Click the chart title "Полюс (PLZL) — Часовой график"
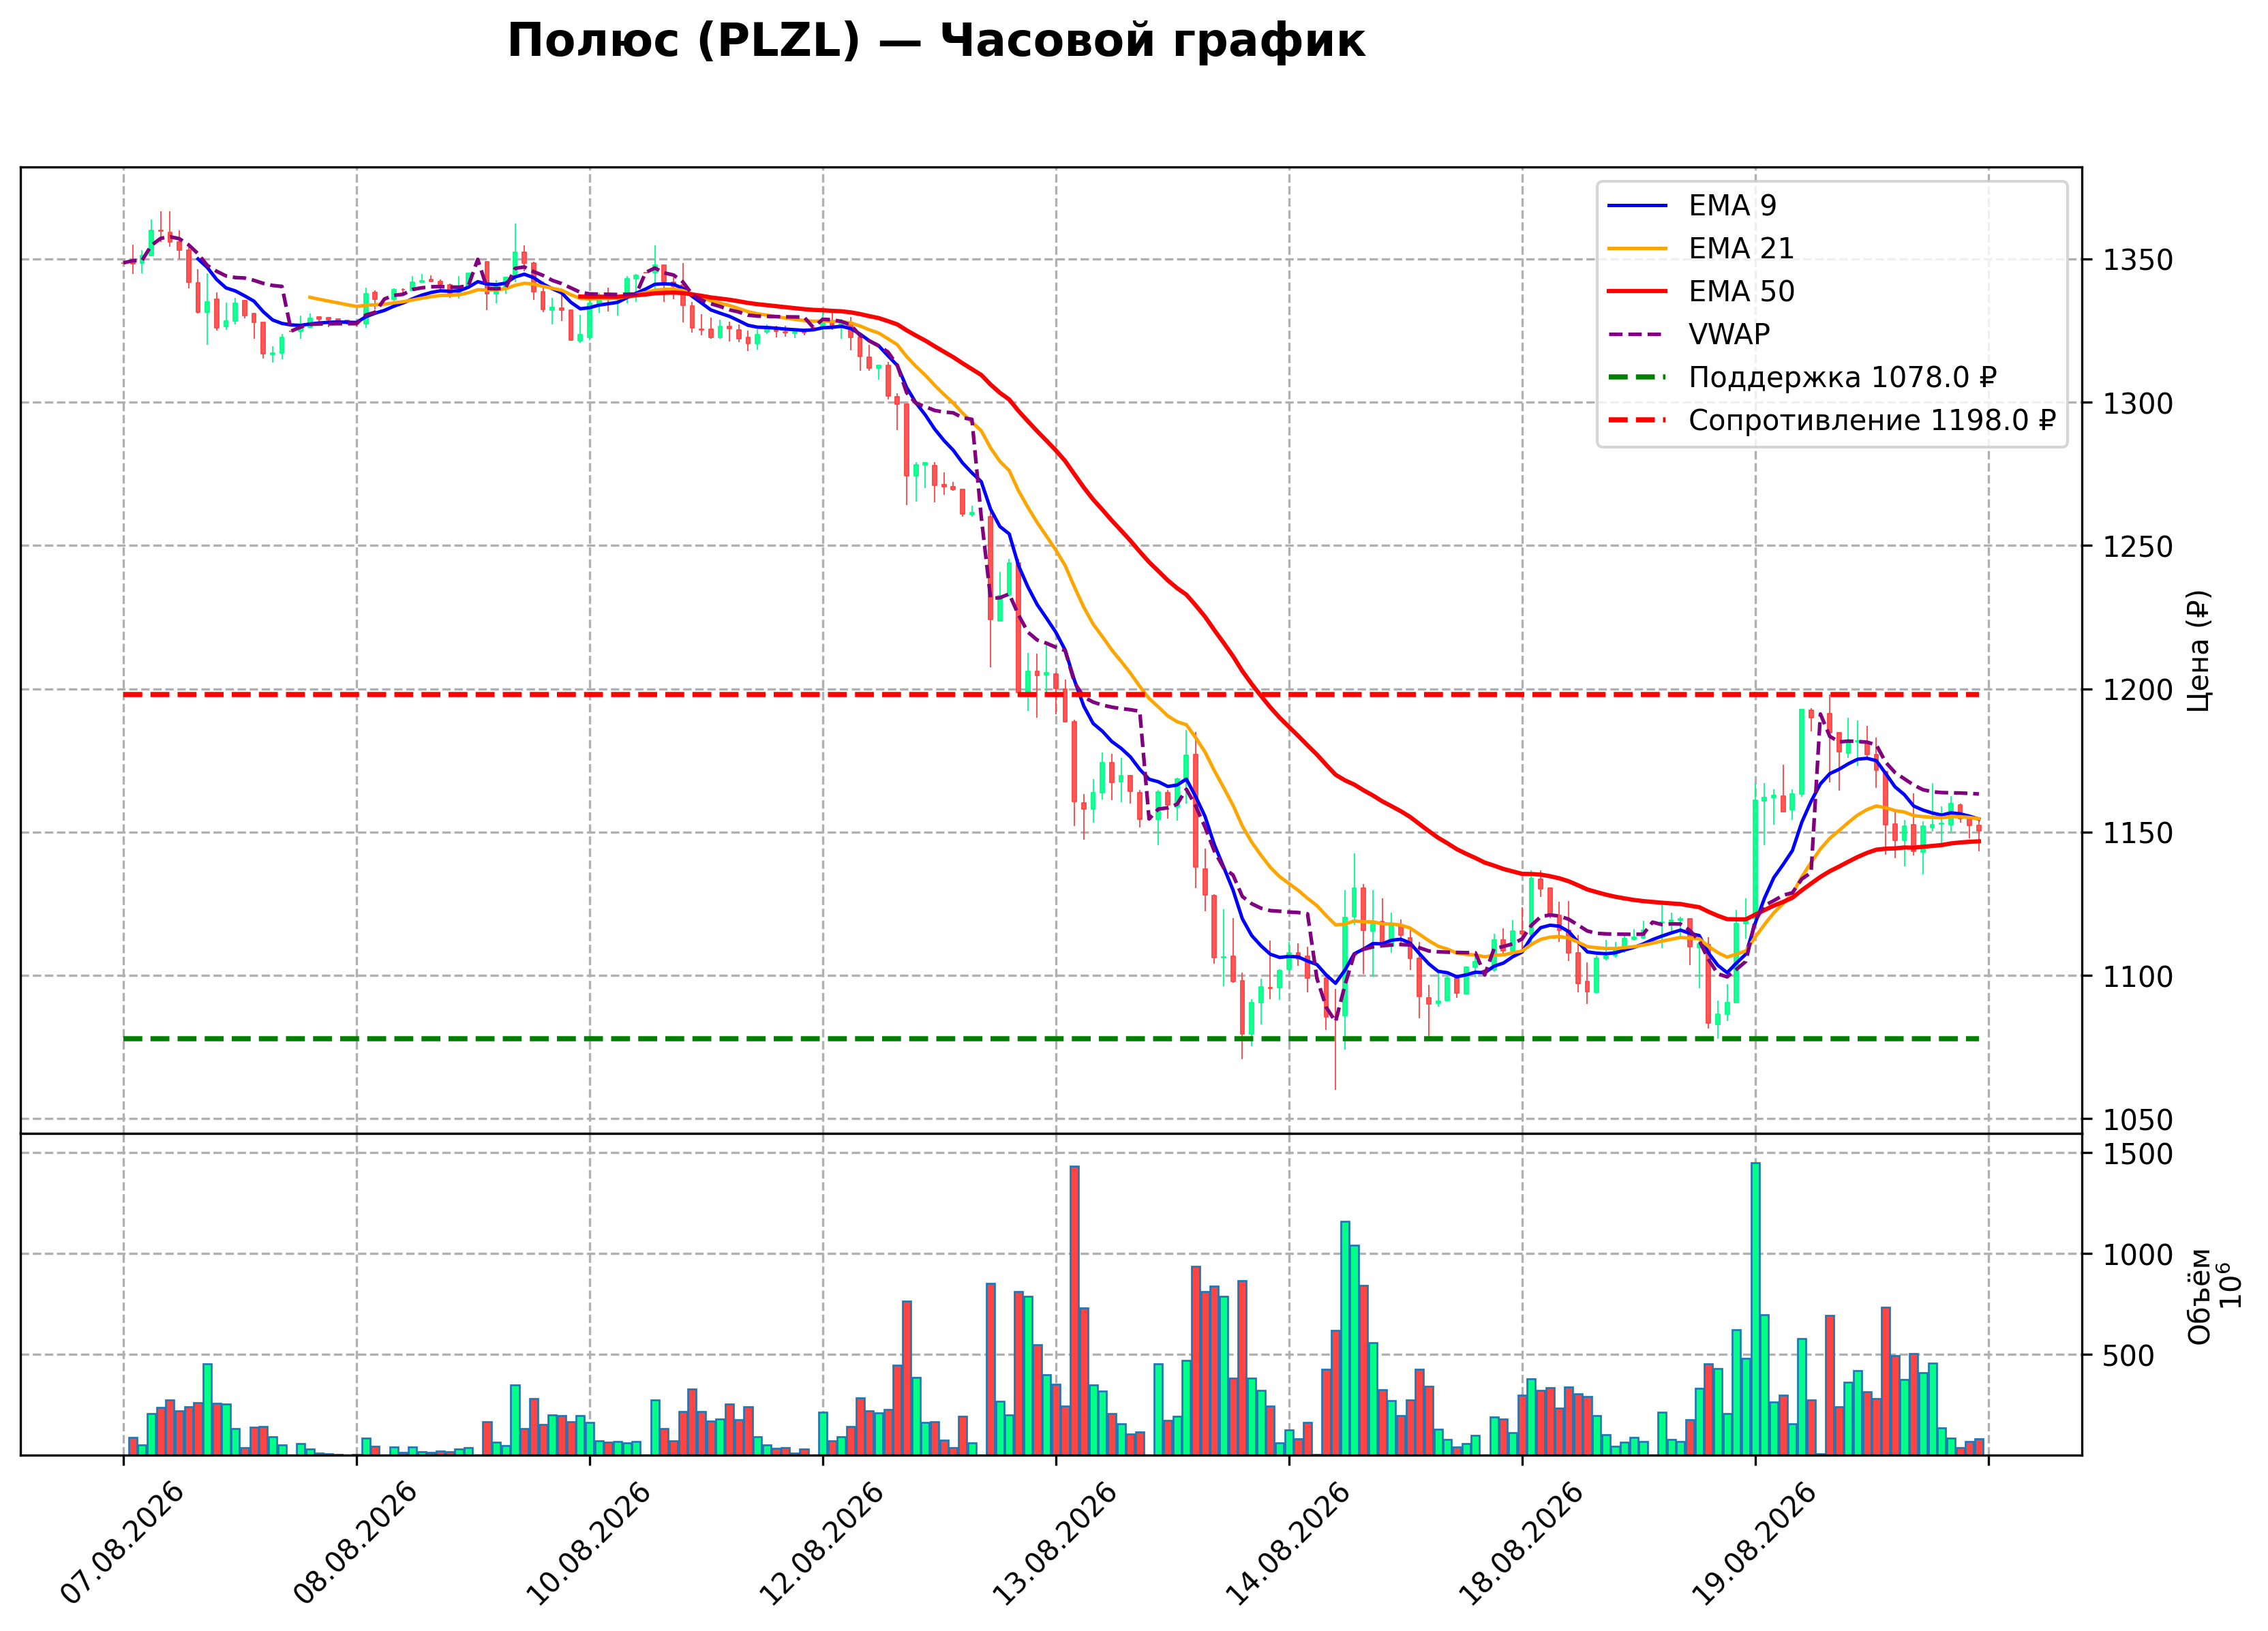Image resolution: width=2268 pixels, height=1631 pixels. point(936,42)
